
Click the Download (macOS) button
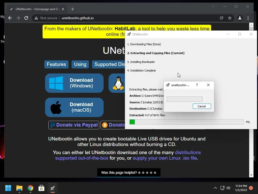(74, 107)
